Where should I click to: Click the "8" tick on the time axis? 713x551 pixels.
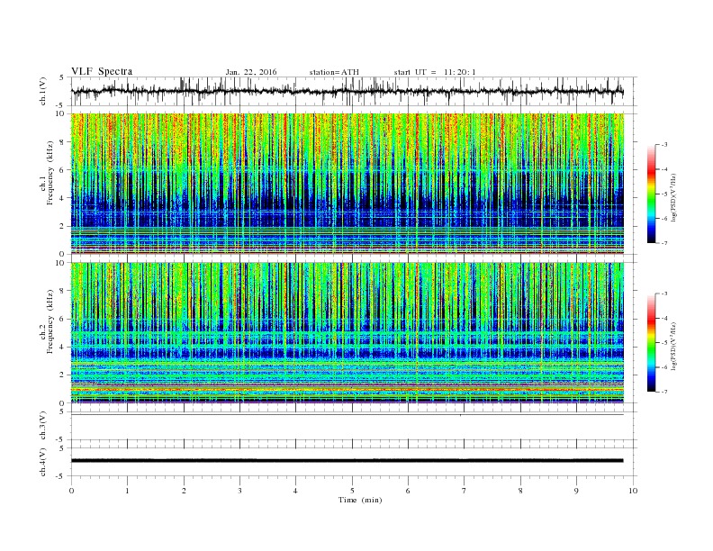coord(520,491)
